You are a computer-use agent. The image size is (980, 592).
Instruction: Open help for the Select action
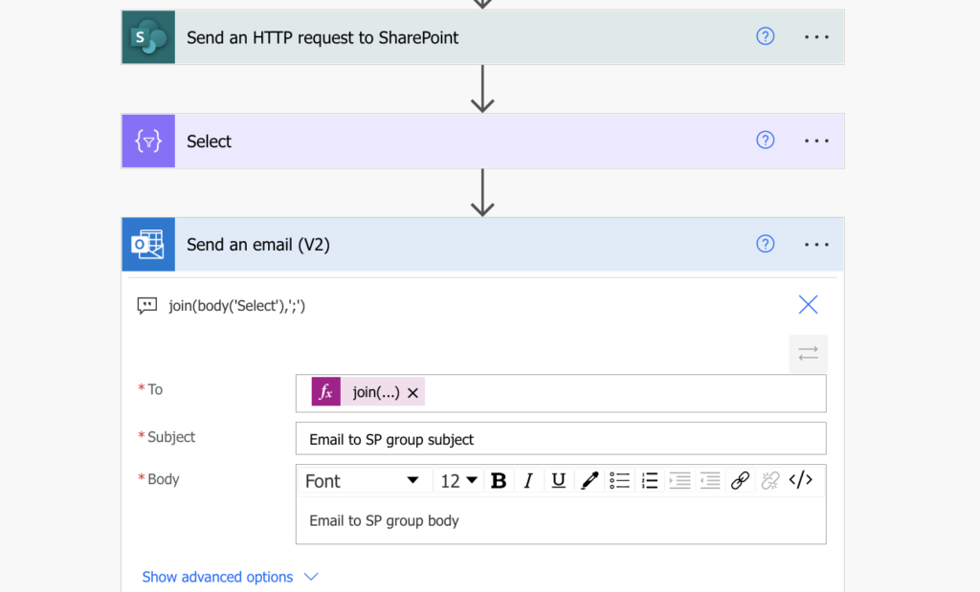[765, 140]
